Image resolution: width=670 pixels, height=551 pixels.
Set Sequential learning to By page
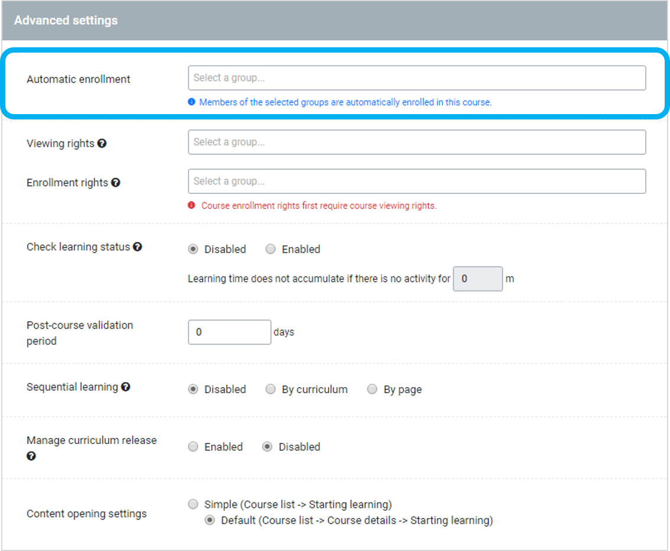(x=372, y=389)
